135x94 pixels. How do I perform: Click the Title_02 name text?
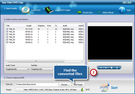(12, 32)
